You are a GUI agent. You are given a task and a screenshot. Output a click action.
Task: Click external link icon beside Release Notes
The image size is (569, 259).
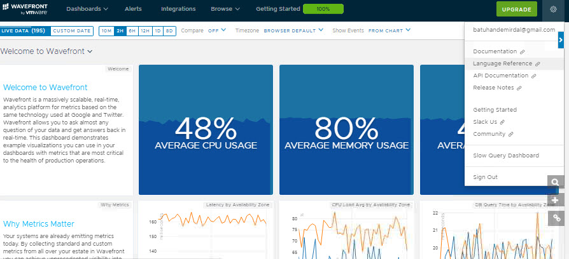point(519,88)
